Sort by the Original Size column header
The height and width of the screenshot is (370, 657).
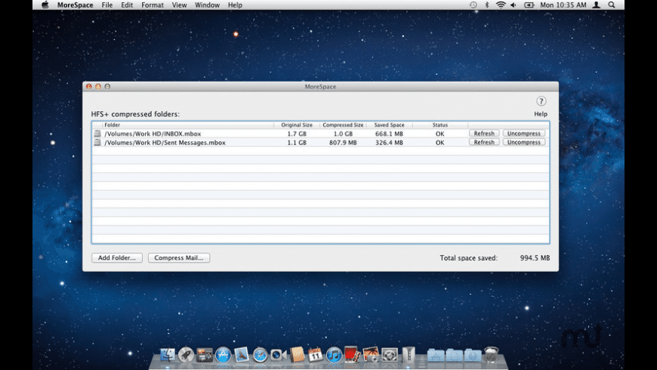click(x=297, y=125)
